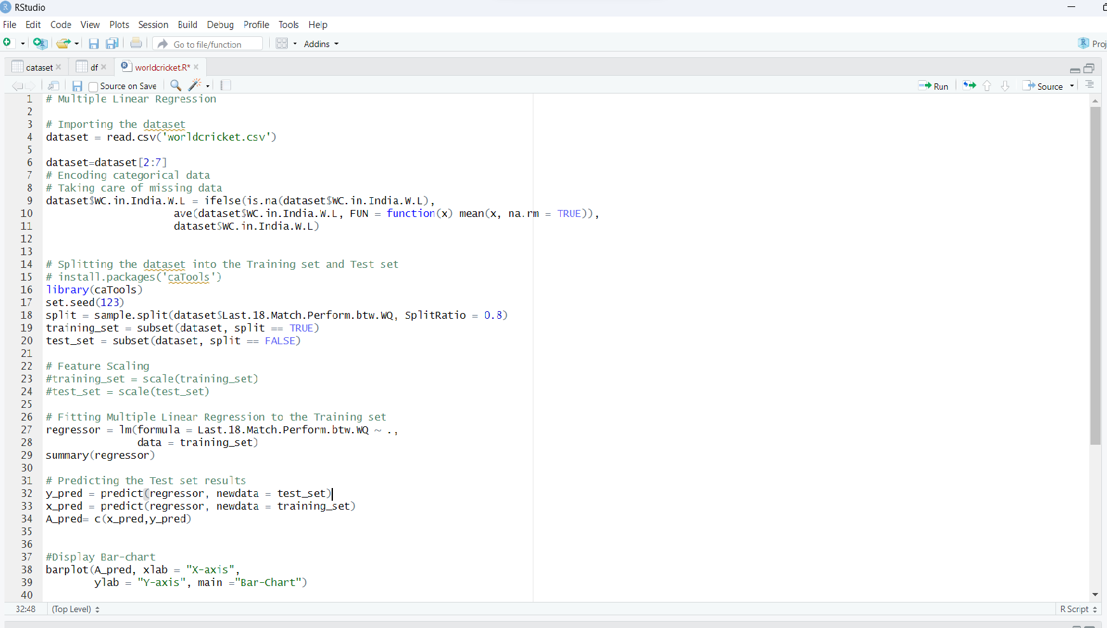Click the Create a project icon
The width and height of the screenshot is (1107, 628).
(39, 44)
